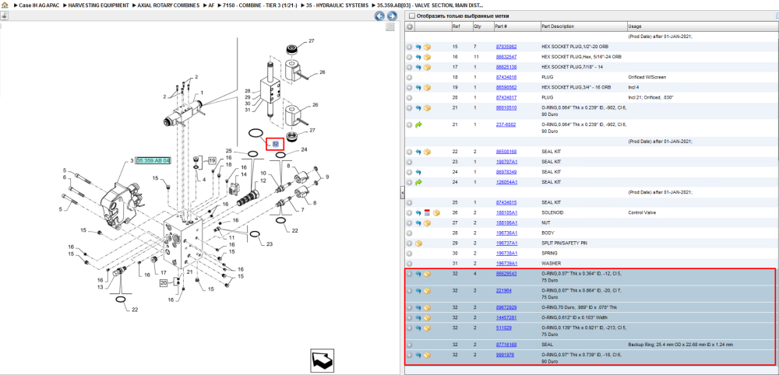The height and width of the screenshot is (375, 779).
Task: Select callout 23 O-ring in the diagram
Action: coord(270,244)
